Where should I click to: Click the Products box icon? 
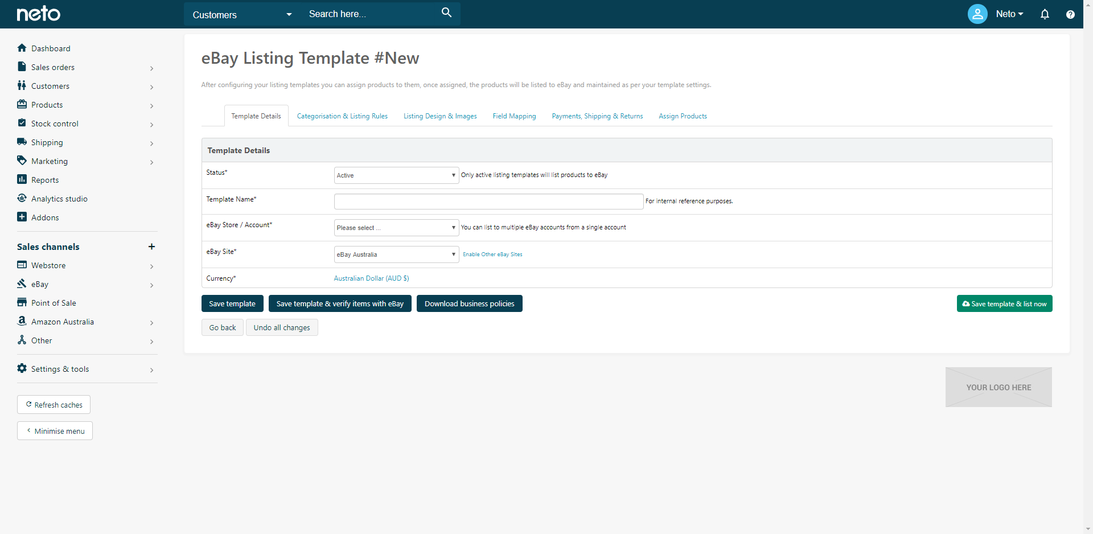(x=22, y=104)
